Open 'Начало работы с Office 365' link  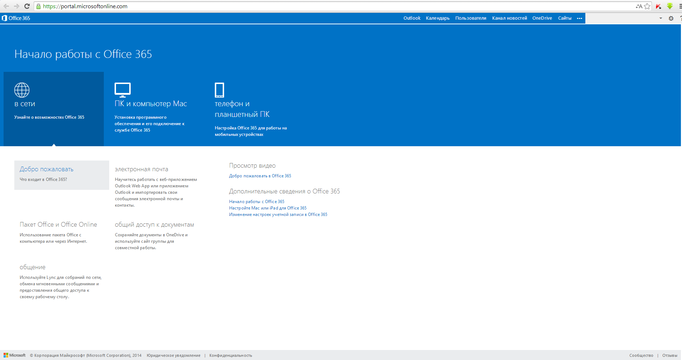pos(257,202)
